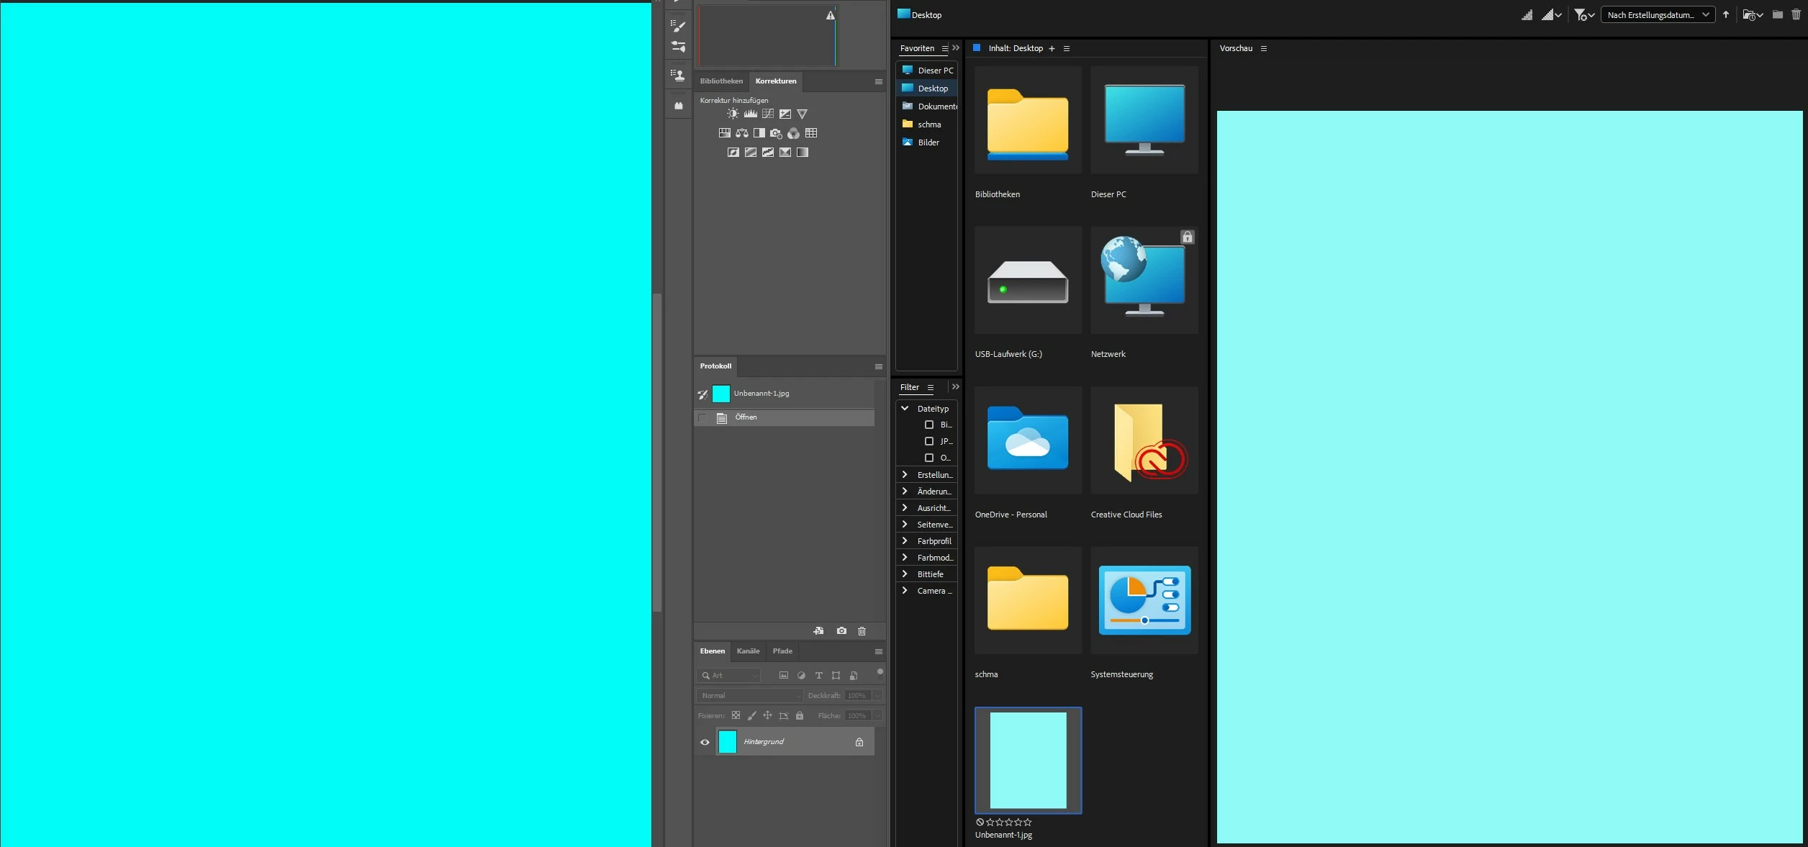Check the Bi... file type filter
Image resolution: width=1808 pixels, height=847 pixels.
(x=929, y=425)
